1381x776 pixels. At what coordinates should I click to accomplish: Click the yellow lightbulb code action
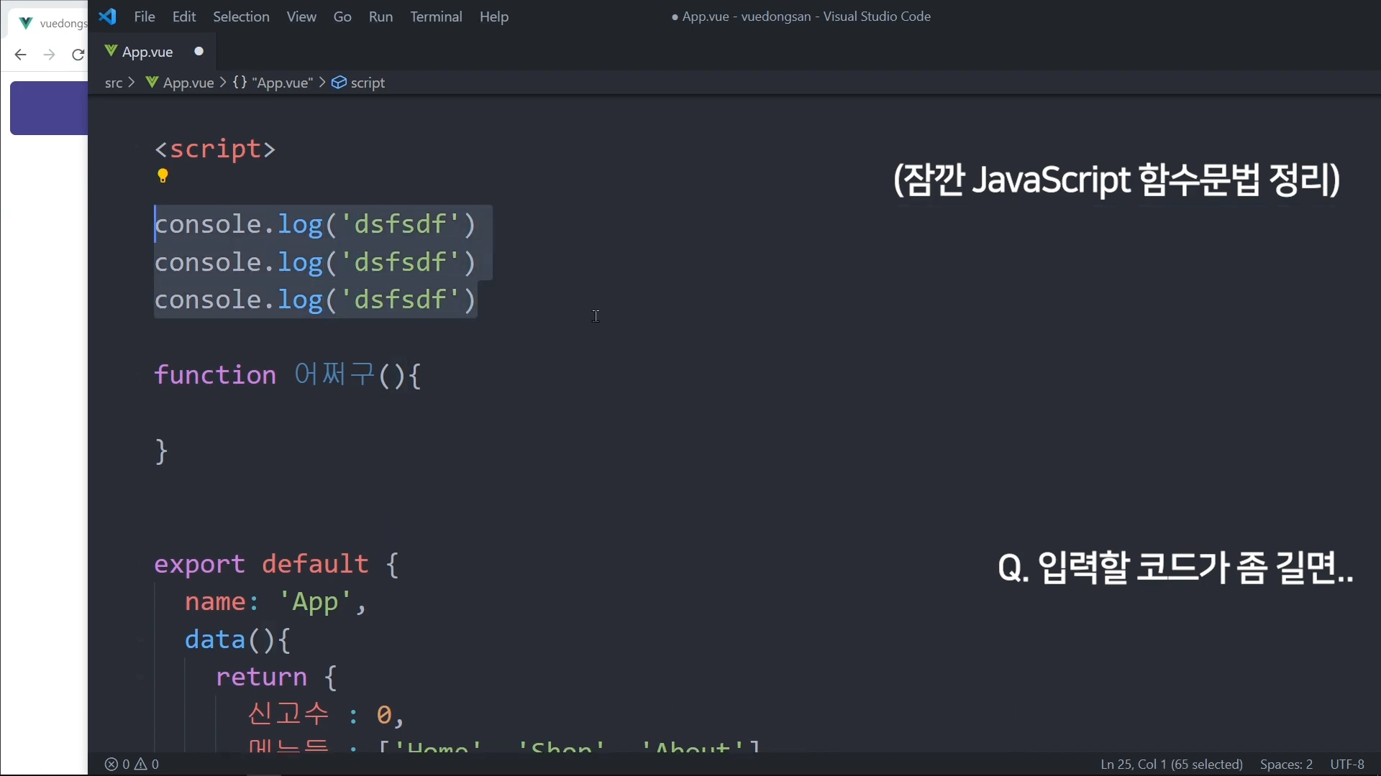pos(163,175)
